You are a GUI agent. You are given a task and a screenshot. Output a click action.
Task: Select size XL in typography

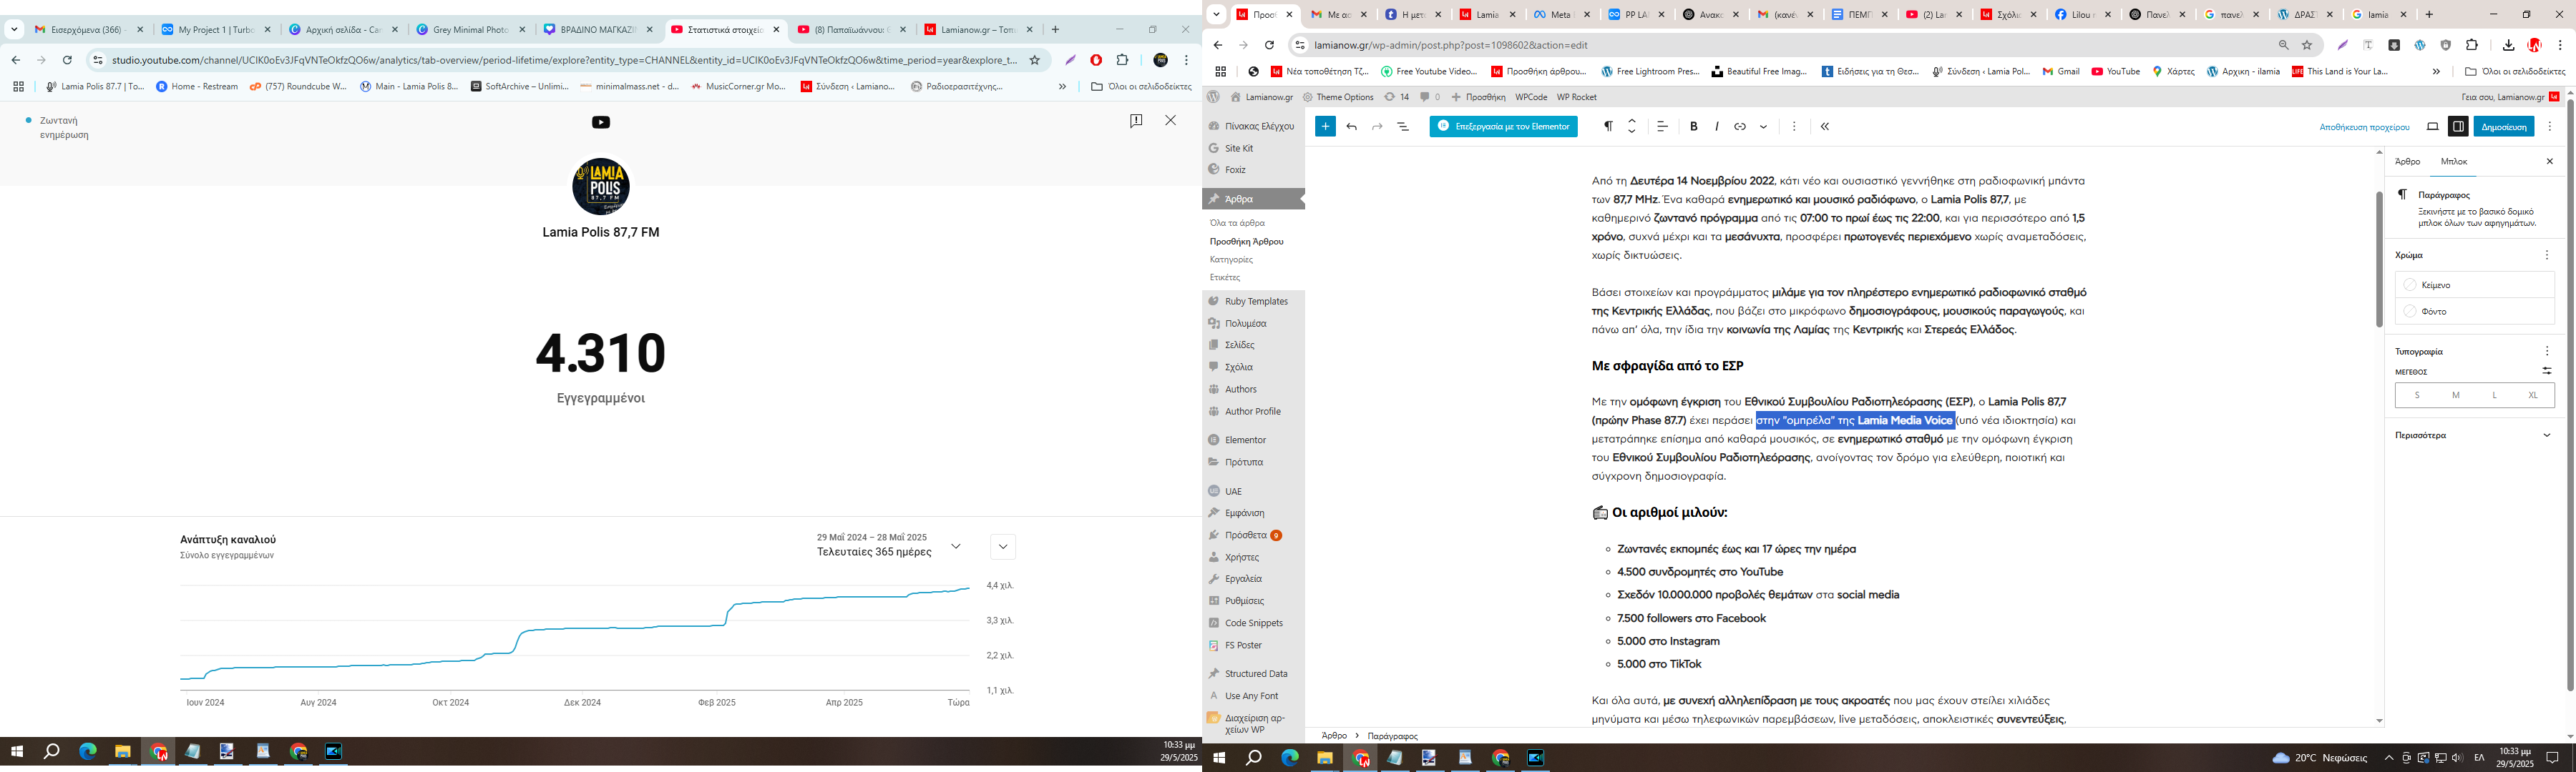click(2532, 395)
